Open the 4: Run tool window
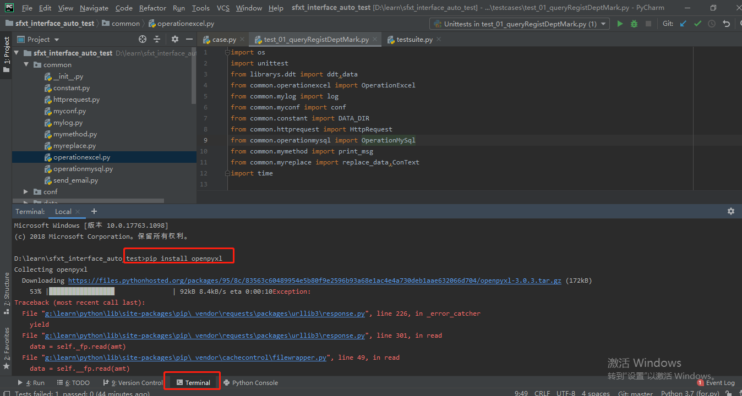Screen dimensions: 742x396 pos(31,383)
